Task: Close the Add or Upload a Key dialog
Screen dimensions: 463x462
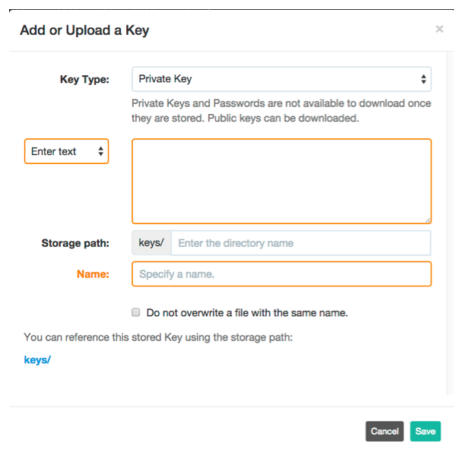Action: coord(439,29)
